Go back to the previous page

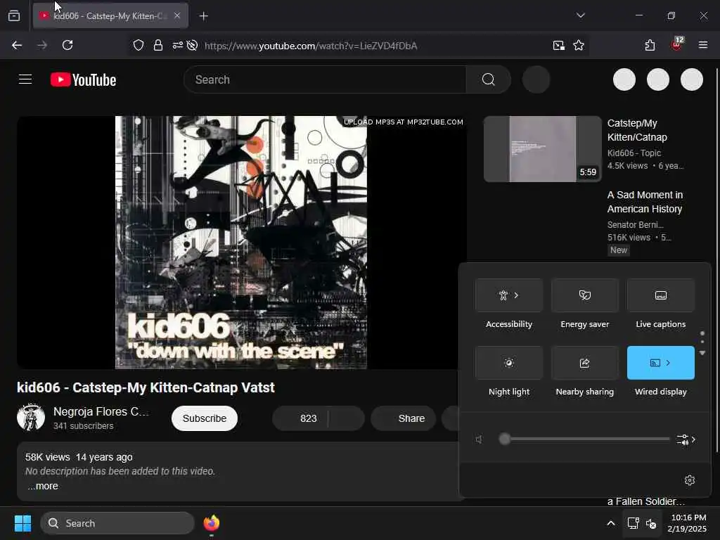pos(17,45)
